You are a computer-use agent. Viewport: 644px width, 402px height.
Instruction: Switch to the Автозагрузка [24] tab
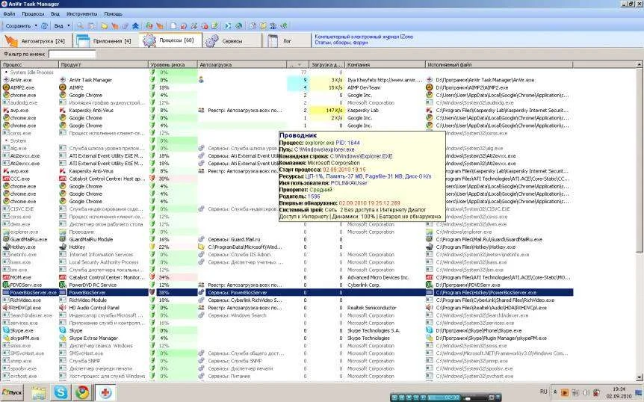point(37,41)
